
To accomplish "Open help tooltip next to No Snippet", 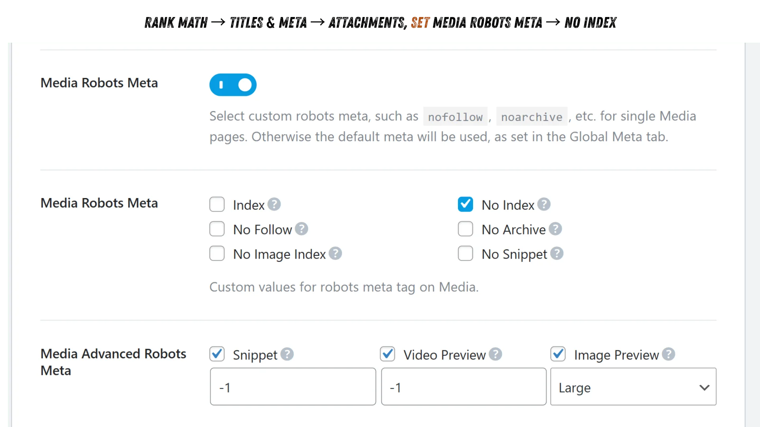I will pos(557,253).
